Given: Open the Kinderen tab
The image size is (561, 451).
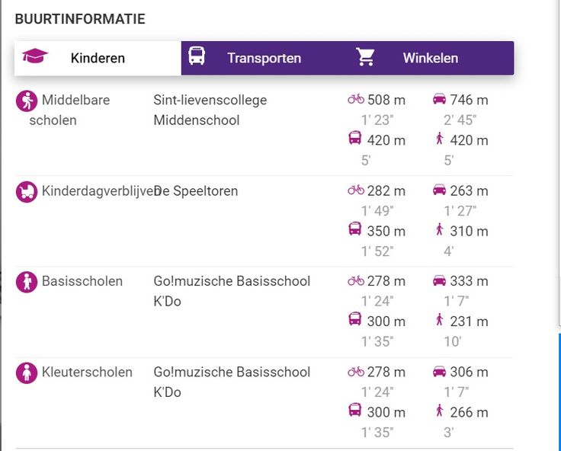Looking at the screenshot, I should tap(98, 59).
